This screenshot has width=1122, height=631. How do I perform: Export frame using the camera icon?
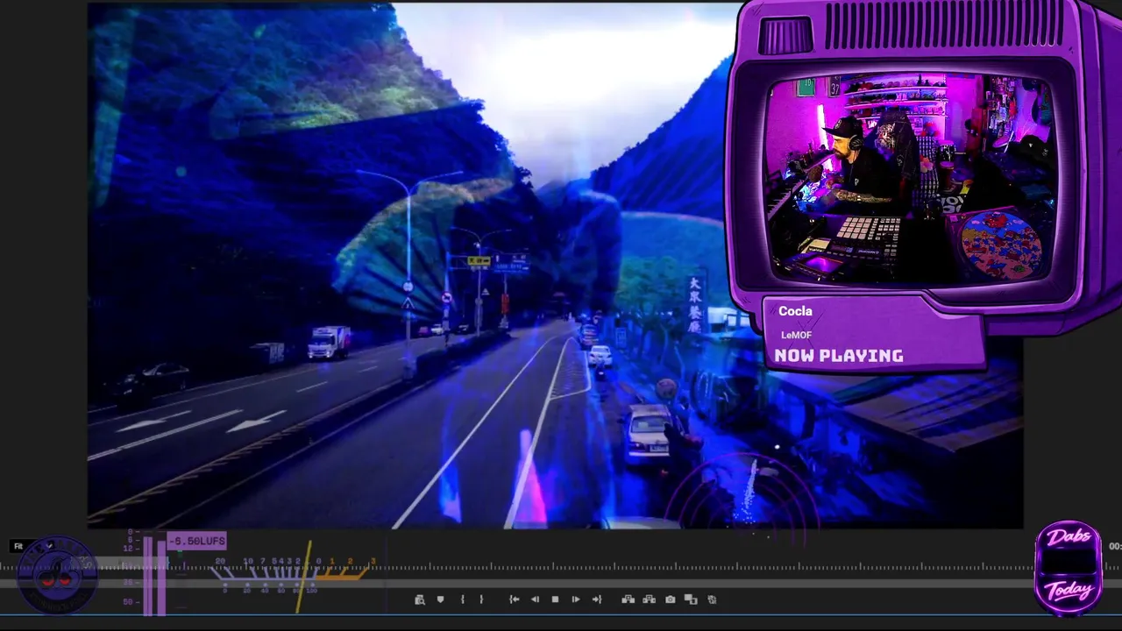(x=671, y=599)
